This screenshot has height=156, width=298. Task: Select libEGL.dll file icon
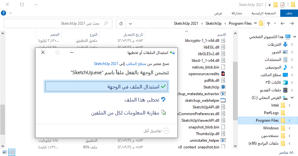223,47
